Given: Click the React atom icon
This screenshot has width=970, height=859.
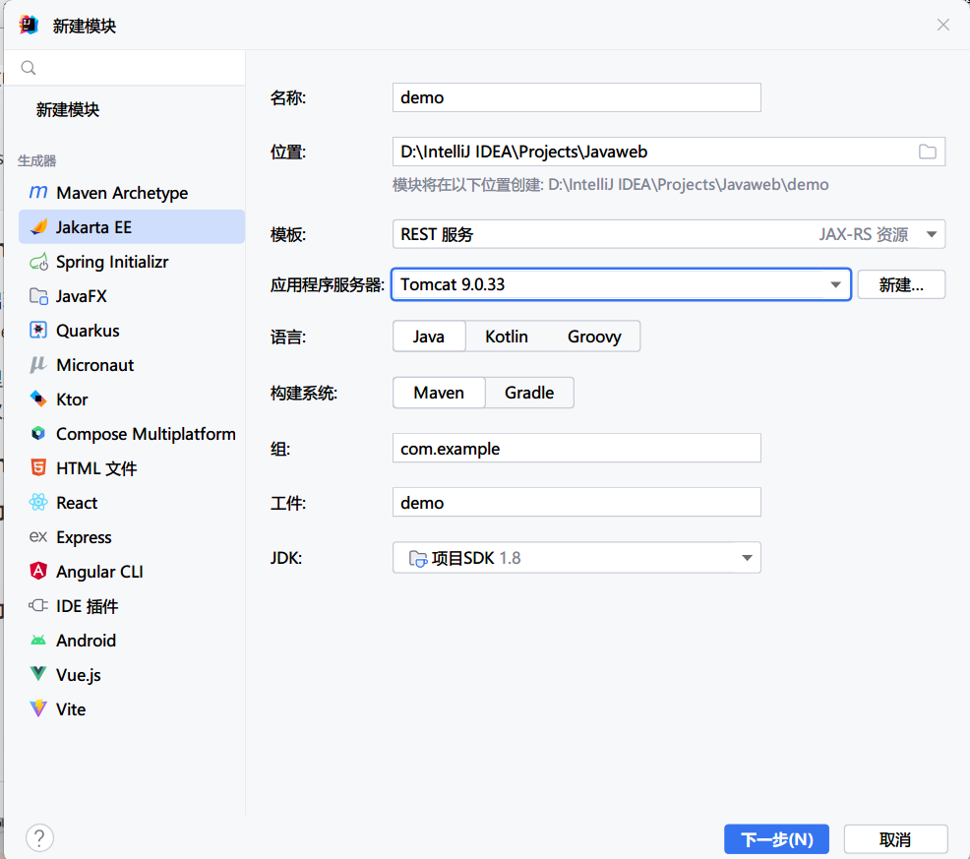Looking at the screenshot, I should click(38, 503).
